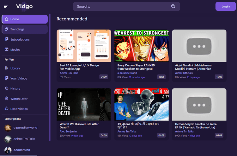Click the 12 days ago text
The width and height of the screenshot is (237, 156).
(136, 136)
